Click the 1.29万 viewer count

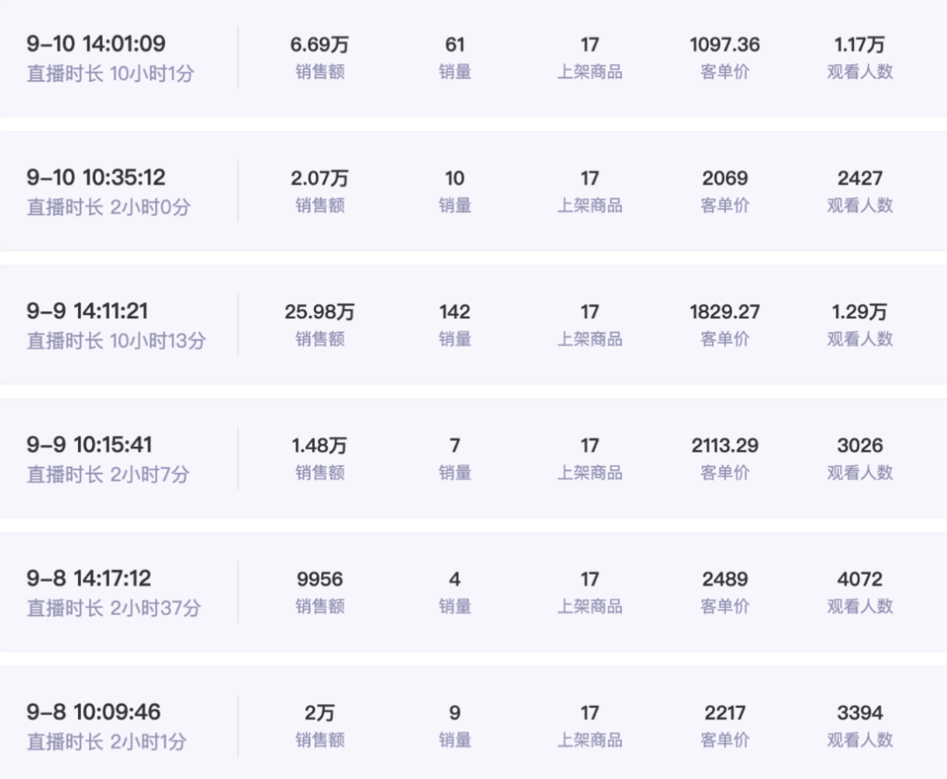(x=859, y=311)
